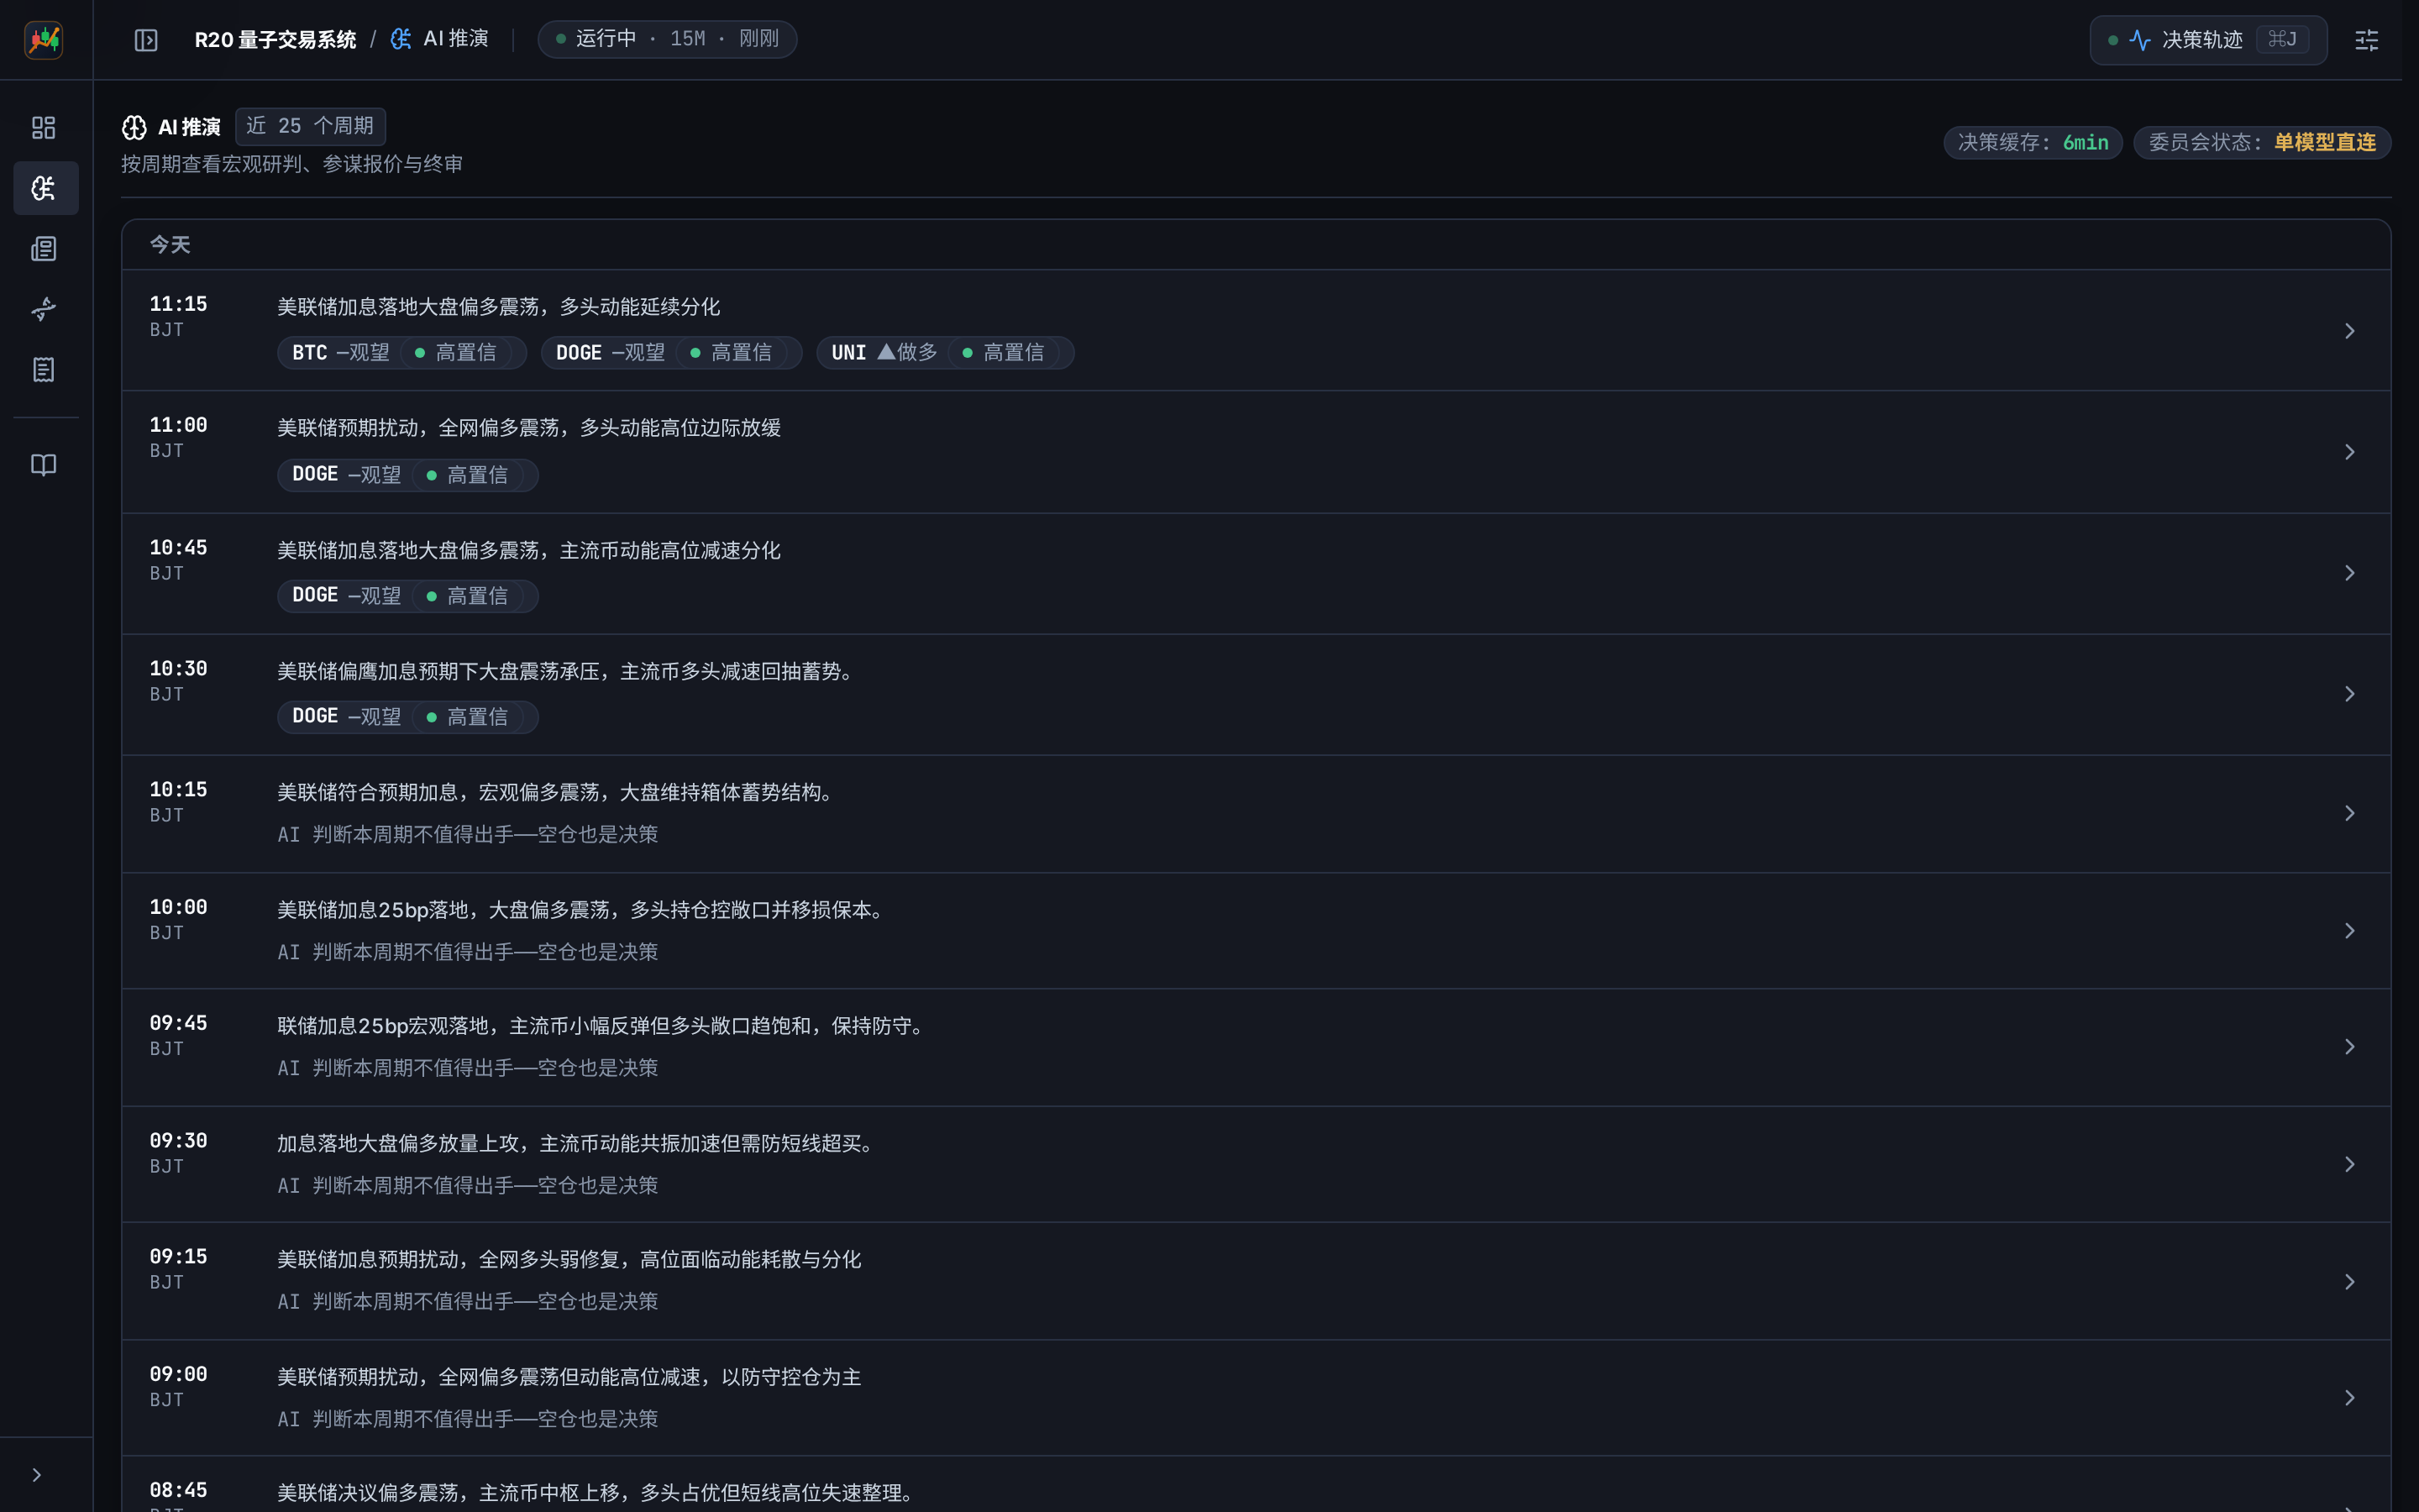
Task: Expand the 09:00 cycle row chevron
Action: coord(2350,1398)
